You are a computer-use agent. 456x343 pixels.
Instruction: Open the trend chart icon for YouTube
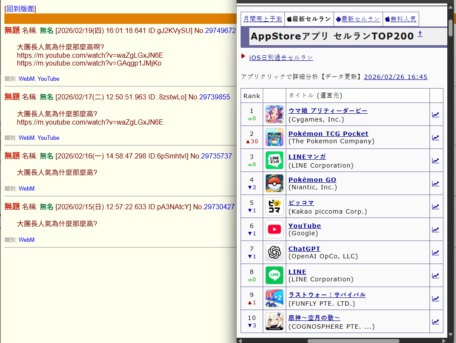436,230
